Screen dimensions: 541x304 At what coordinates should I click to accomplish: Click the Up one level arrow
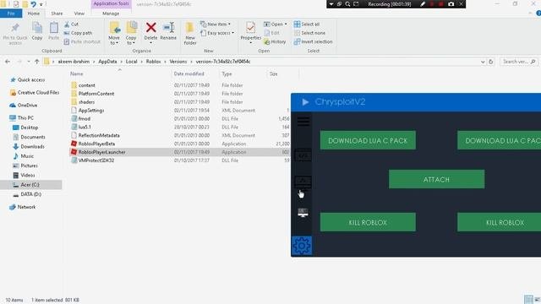pos(36,62)
